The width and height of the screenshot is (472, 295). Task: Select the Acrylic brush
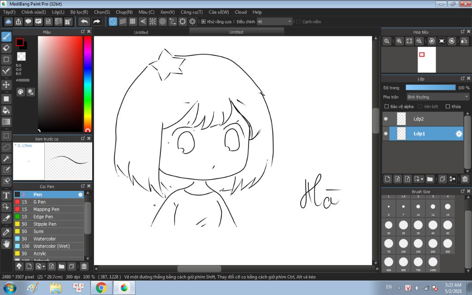49,254
